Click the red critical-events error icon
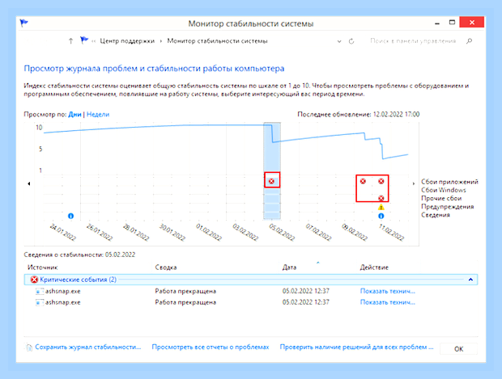 (x=34, y=280)
